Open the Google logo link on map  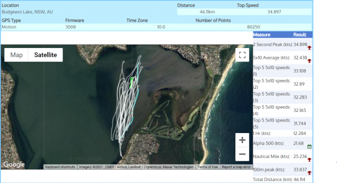pos(14,165)
